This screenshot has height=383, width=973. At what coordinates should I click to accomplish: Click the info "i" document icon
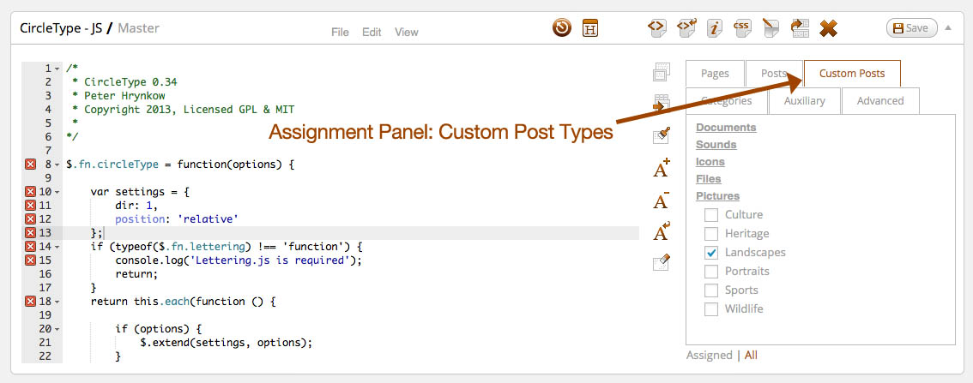tap(714, 28)
